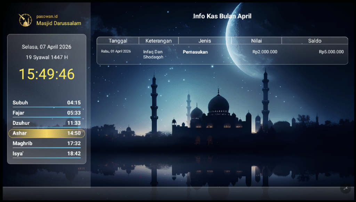Select the Pemasukan transaction type cell
The image size is (356, 202).
tap(196, 52)
